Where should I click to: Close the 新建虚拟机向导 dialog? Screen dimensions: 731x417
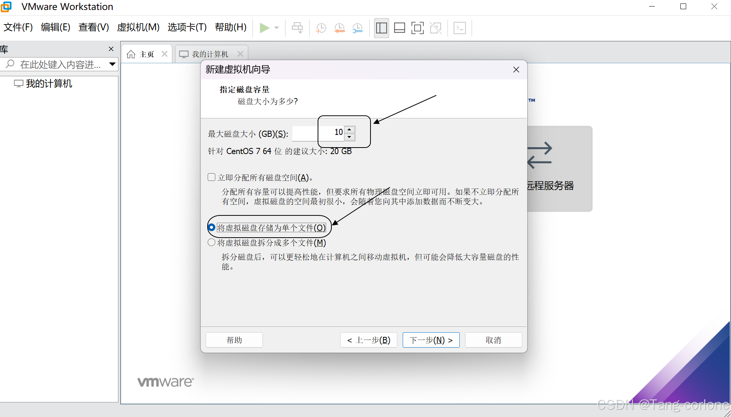[516, 69]
